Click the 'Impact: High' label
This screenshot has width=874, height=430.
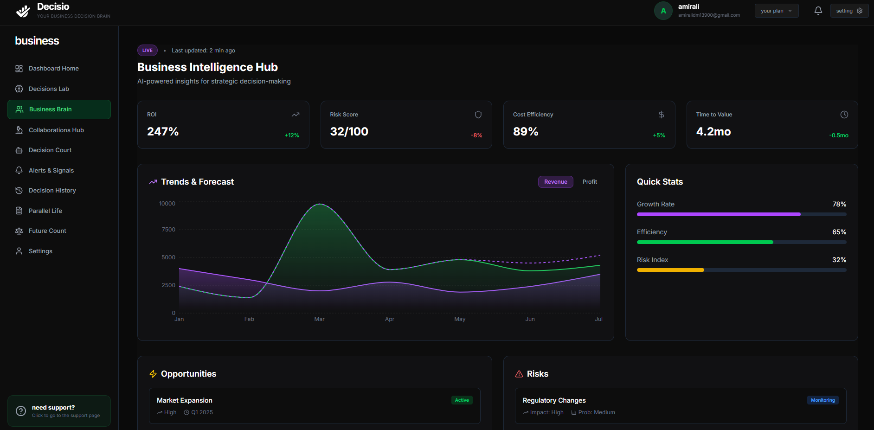tap(547, 412)
